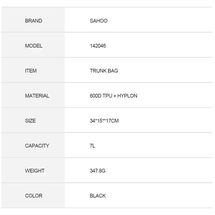Click the BRAND label cell
The width and height of the screenshot is (215, 215).
coord(34,21)
